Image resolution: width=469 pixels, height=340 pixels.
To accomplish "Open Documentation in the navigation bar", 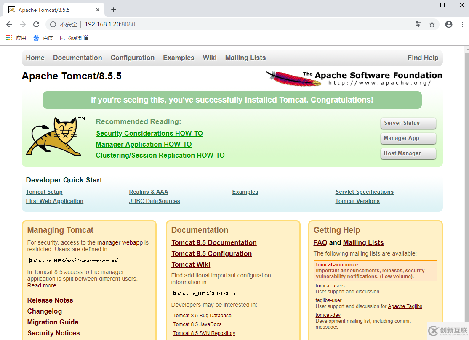I will (77, 58).
